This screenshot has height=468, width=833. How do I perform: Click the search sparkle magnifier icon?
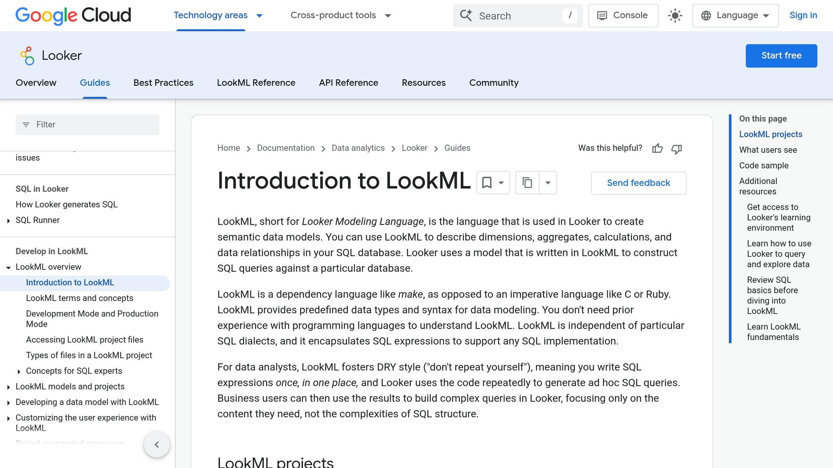pos(466,15)
